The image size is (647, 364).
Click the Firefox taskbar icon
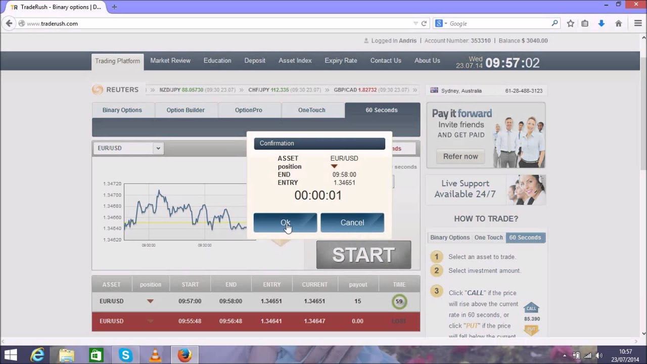coord(184,355)
